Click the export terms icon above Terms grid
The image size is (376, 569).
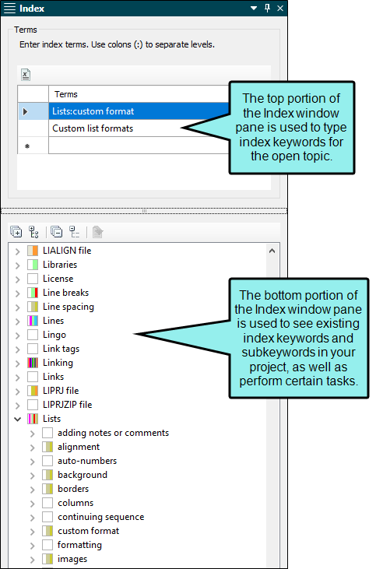point(26,76)
